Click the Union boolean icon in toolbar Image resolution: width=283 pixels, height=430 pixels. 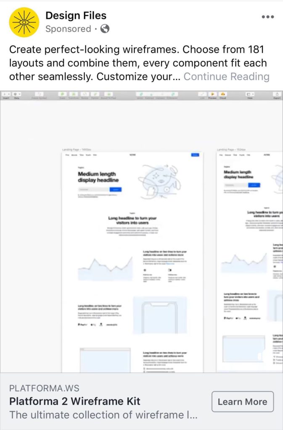click(x=141, y=94)
